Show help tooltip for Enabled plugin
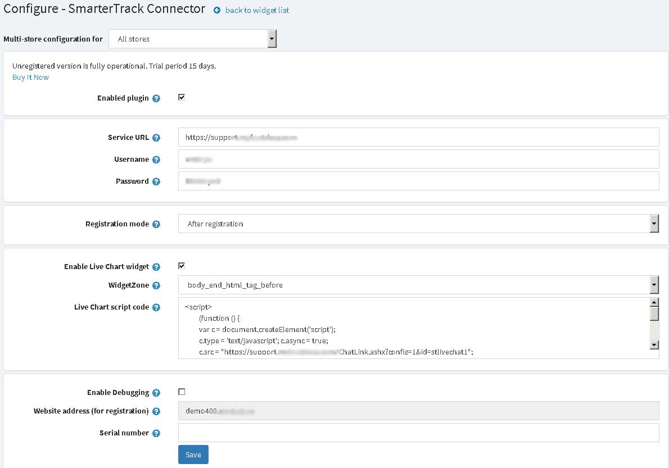 tap(156, 98)
